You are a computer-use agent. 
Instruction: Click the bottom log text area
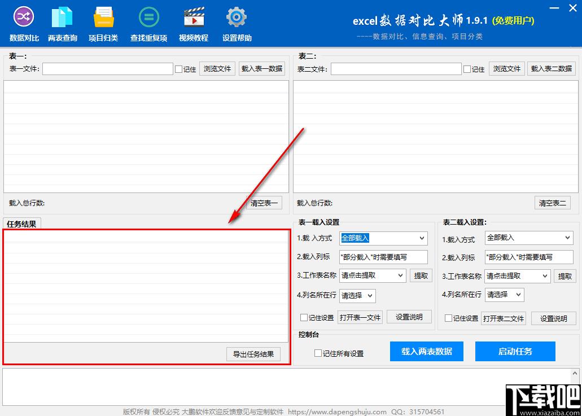pos(287,387)
